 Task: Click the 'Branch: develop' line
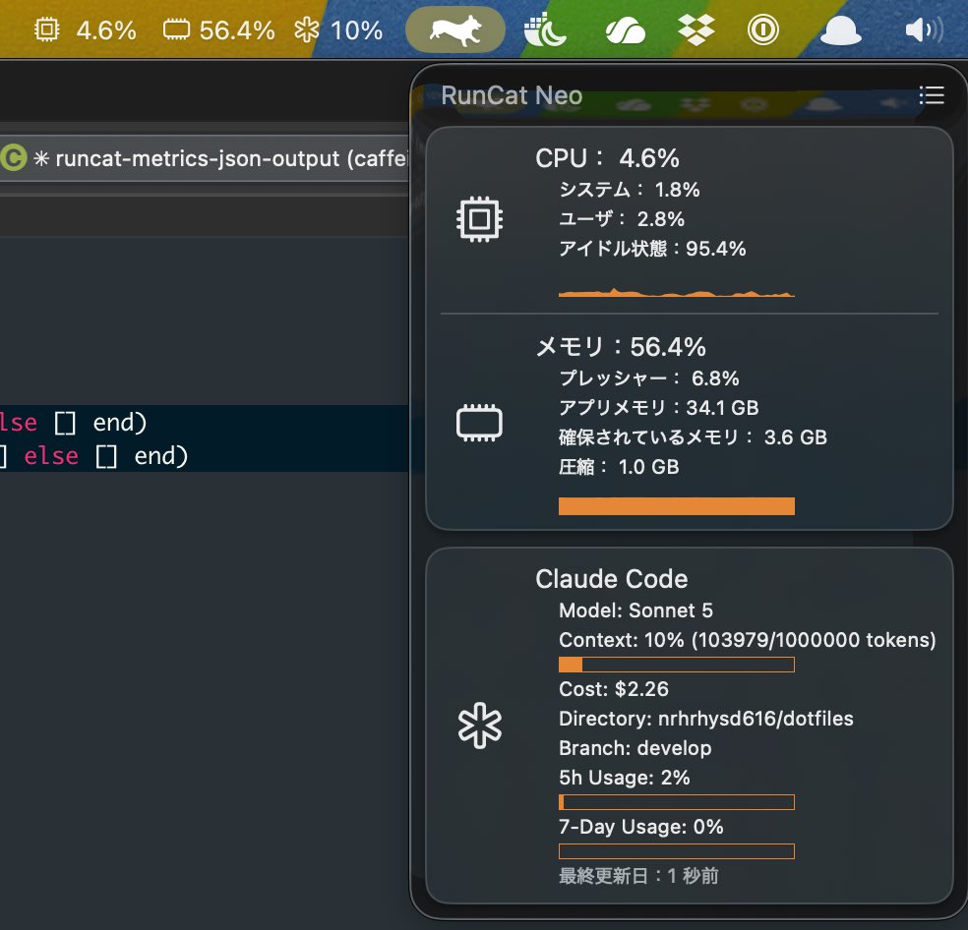tap(635, 748)
